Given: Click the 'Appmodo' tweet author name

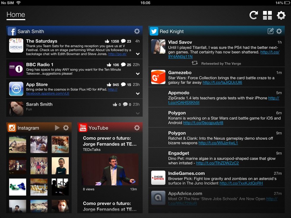Looking at the screenshot, I should (179, 93).
